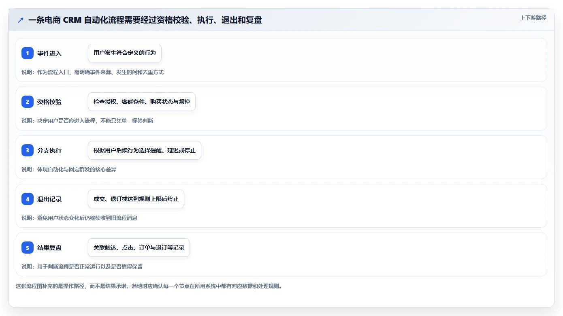The height and width of the screenshot is (316, 563).
Task: Click the note 避免用户状态变化后仍继续收到旧流程消息
Action: pyautogui.click(x=79, y=218)
